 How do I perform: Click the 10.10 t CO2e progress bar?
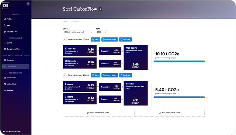(x=179, y=61)
